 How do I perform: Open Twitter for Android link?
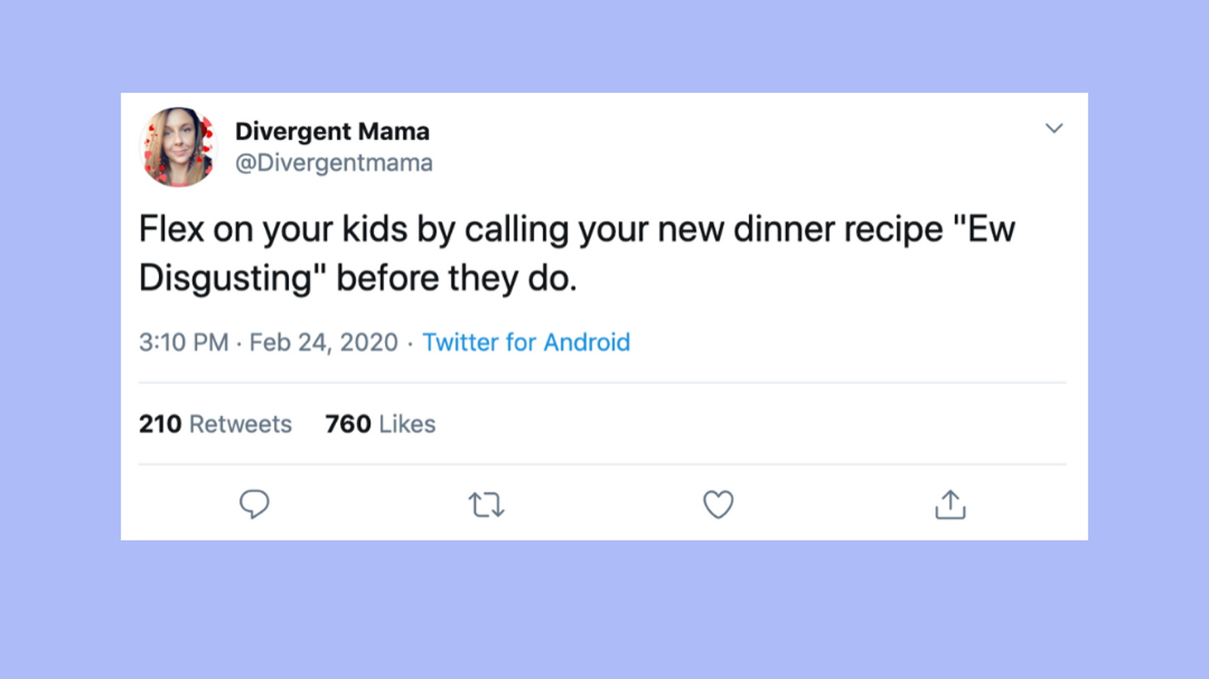click(x=526, y=342)
